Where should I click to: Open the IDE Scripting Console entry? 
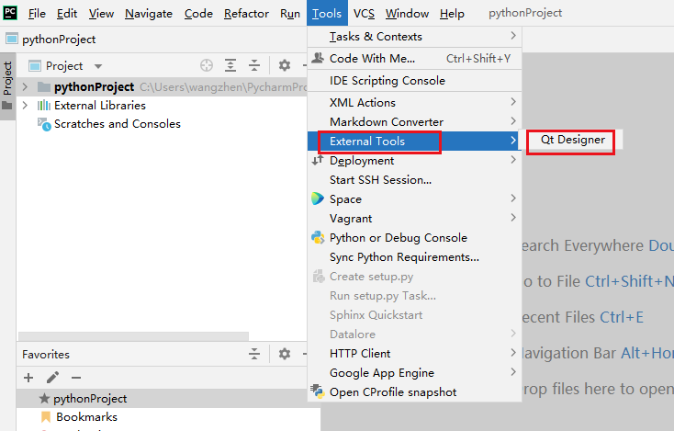tap(414, 81)
